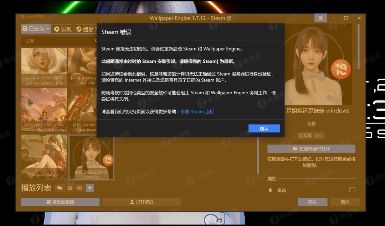Image resolution: width=385 pixels, height=226 pixels.
Task: Click the double-chevron expand icon in title bar
Action: [320, 18]
